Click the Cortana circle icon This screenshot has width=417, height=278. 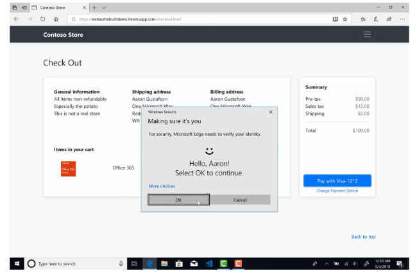click(x=31, y=264)
